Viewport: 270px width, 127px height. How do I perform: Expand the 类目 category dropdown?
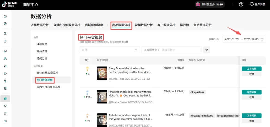pyautogui.click(x=109, y=50)
